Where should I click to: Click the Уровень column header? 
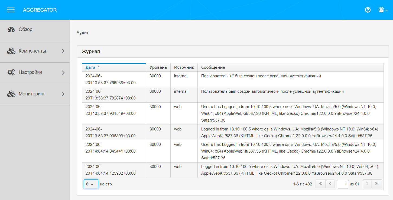tap(158, 67)
